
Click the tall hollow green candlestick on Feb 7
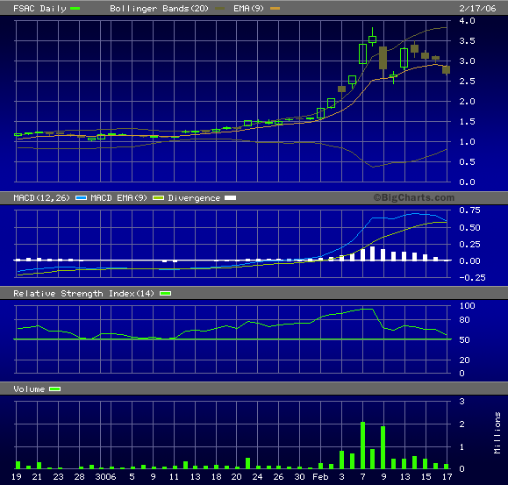pos(362,53)
